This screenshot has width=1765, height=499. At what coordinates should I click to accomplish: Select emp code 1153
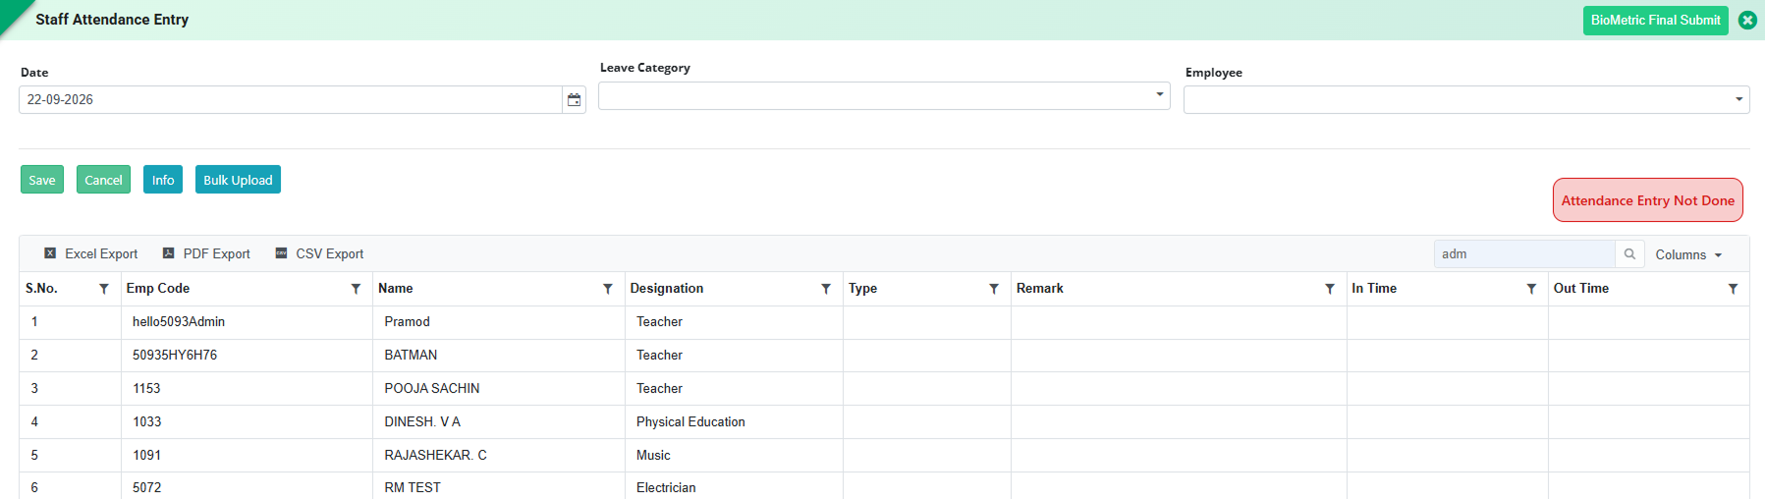[247, 389]
